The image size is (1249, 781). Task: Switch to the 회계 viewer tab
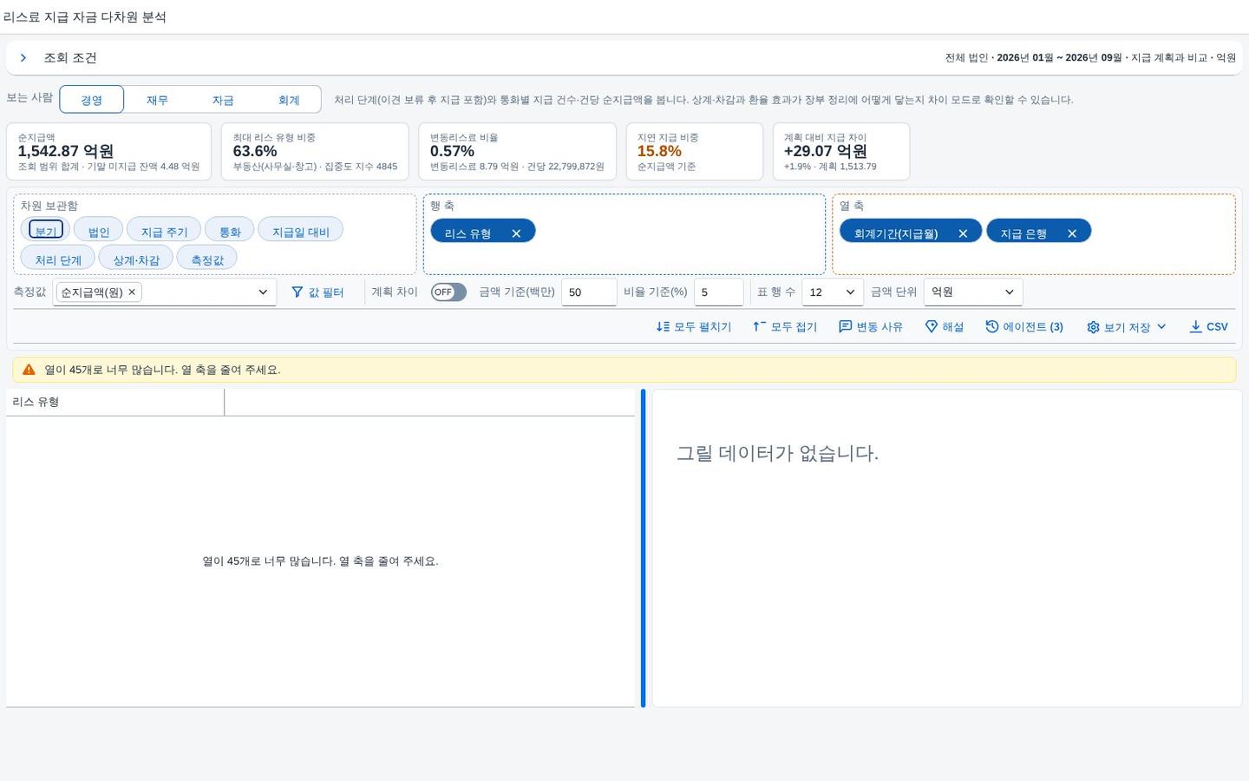289,100
